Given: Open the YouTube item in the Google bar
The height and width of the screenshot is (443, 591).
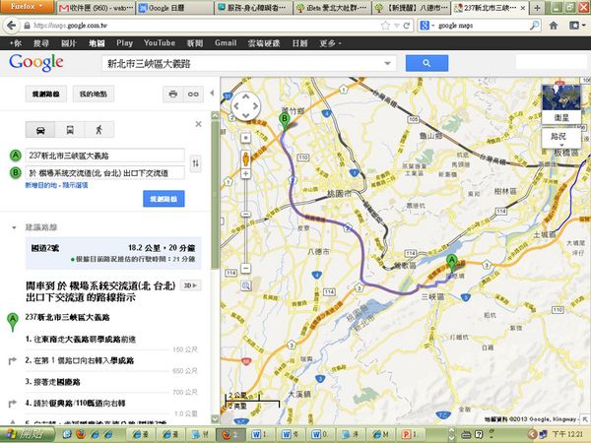Looking at the screenshot, I should pyautogui.click(x=159, y=43).
